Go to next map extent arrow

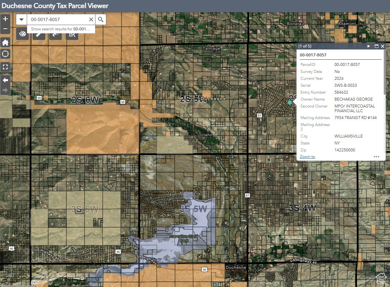[5, 90]
